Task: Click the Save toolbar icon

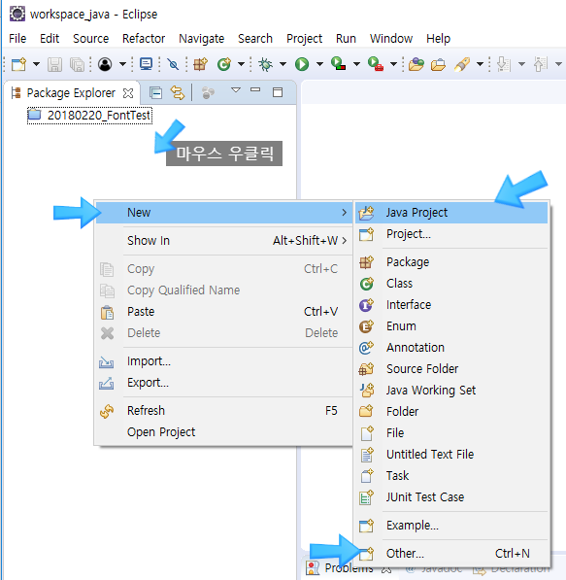Action: [54, 64]
